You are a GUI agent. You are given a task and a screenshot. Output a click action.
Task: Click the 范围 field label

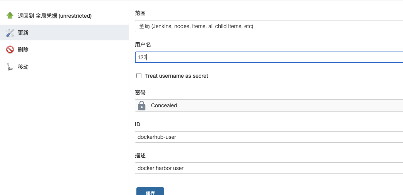tap(140, 13)
